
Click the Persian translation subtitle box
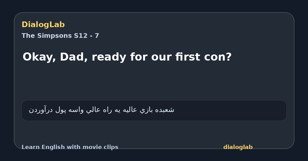(154, 110)
